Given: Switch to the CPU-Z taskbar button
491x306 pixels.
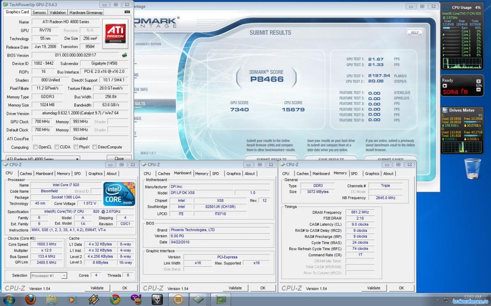Looking at the screenshot, I should pyautogui.click(x=198, y=299).
